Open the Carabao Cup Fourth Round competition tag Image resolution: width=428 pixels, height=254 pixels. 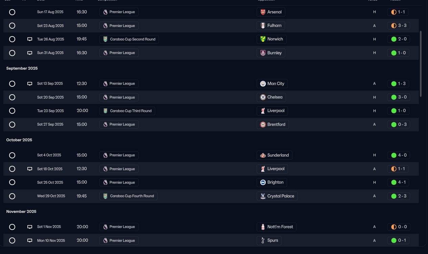point(128,196)
